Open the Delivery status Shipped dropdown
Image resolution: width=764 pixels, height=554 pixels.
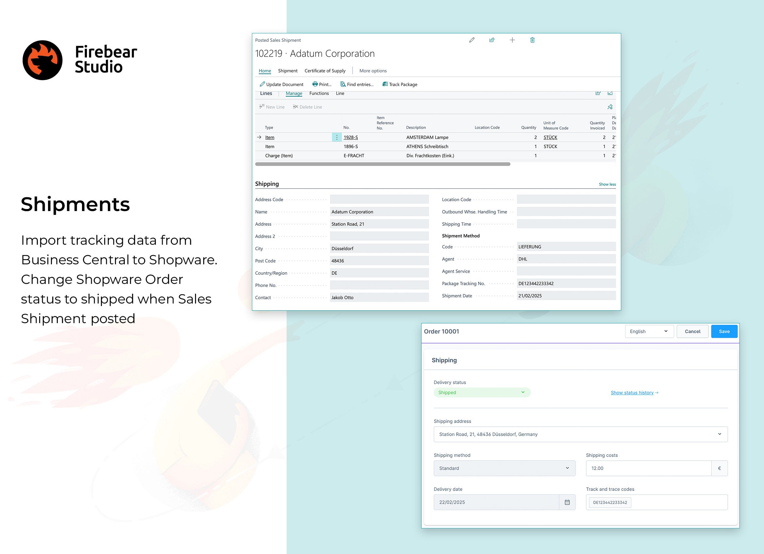(482, 392)
